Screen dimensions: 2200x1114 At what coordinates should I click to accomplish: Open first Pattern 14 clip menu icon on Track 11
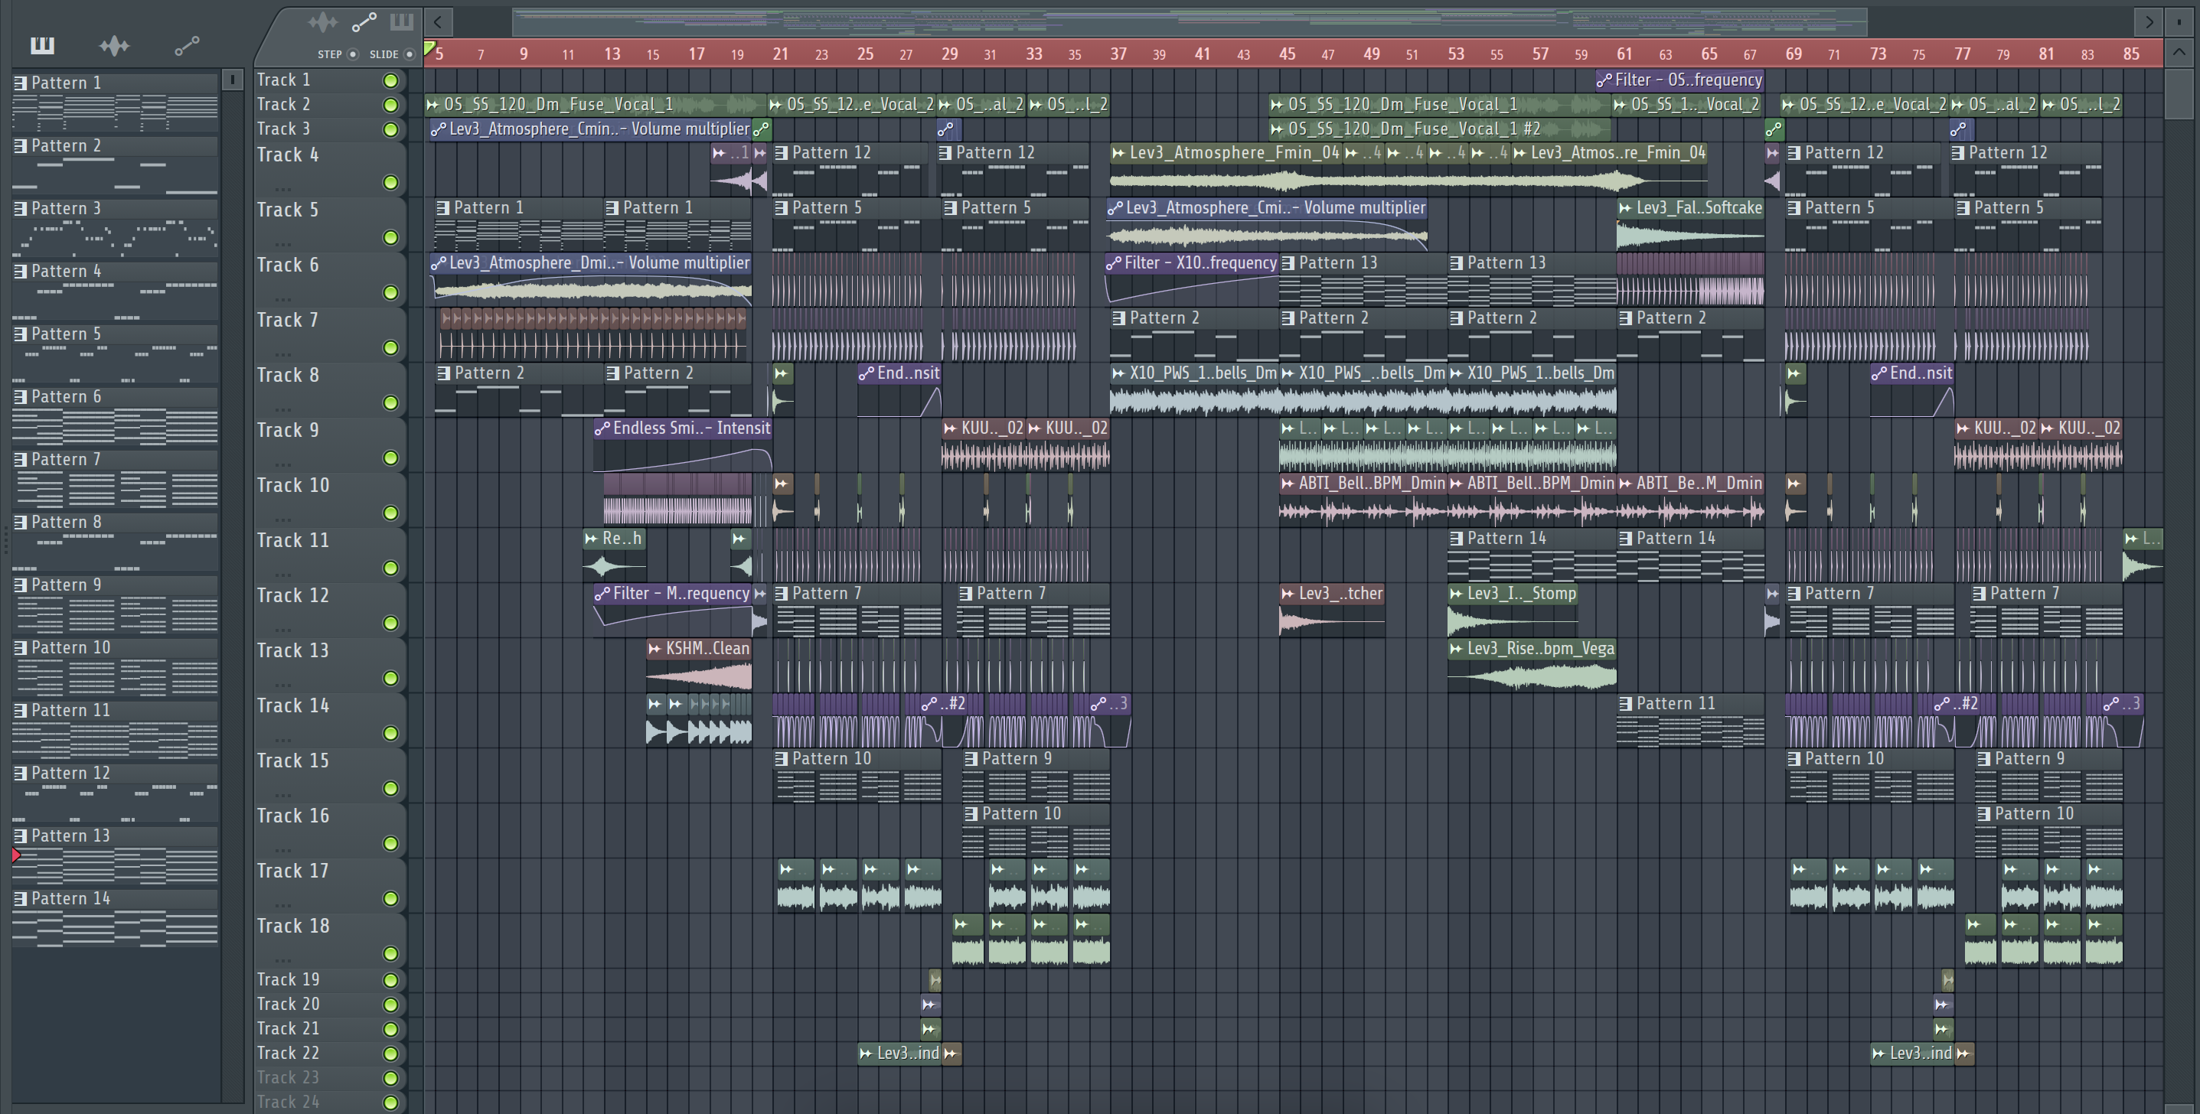point(1457,539)
